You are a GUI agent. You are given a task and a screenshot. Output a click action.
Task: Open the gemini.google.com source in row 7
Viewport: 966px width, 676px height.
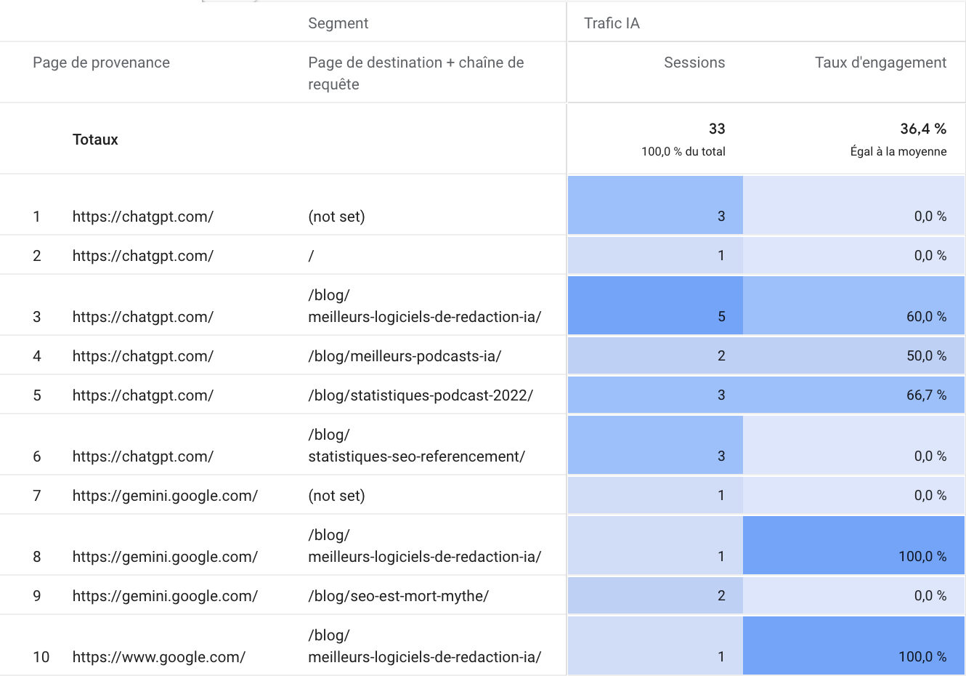165,496
